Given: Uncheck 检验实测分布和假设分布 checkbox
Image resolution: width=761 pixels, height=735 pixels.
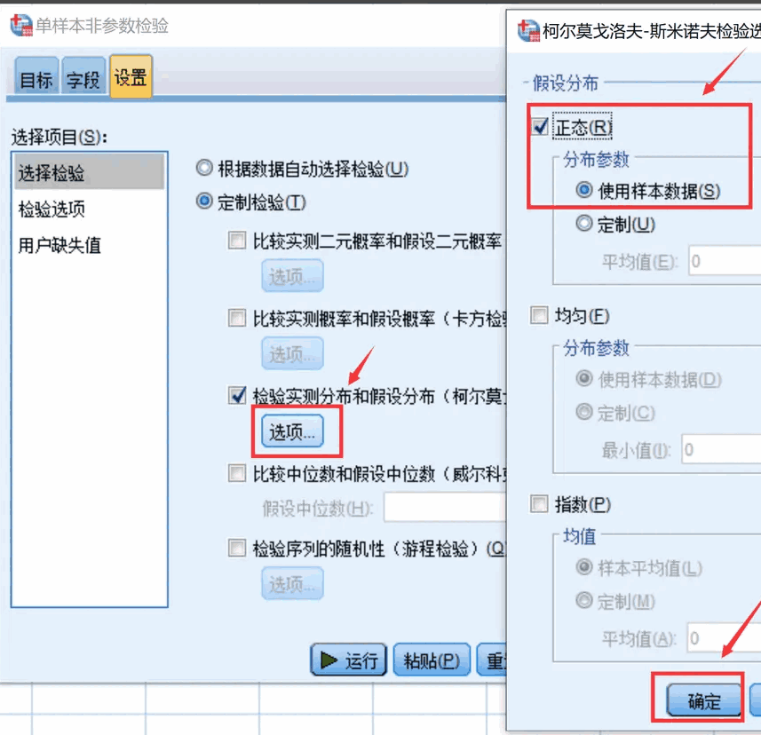Looking at the screenshot, I should point(237,395).
